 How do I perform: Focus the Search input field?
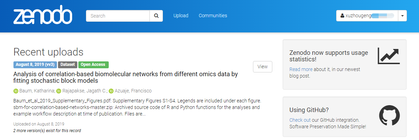118,16
